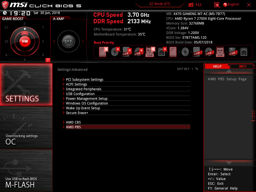The height and width of the screenshot is (192, 256).
Task: Close the BIOS with the red X
Action: click(x=249, y=5)
